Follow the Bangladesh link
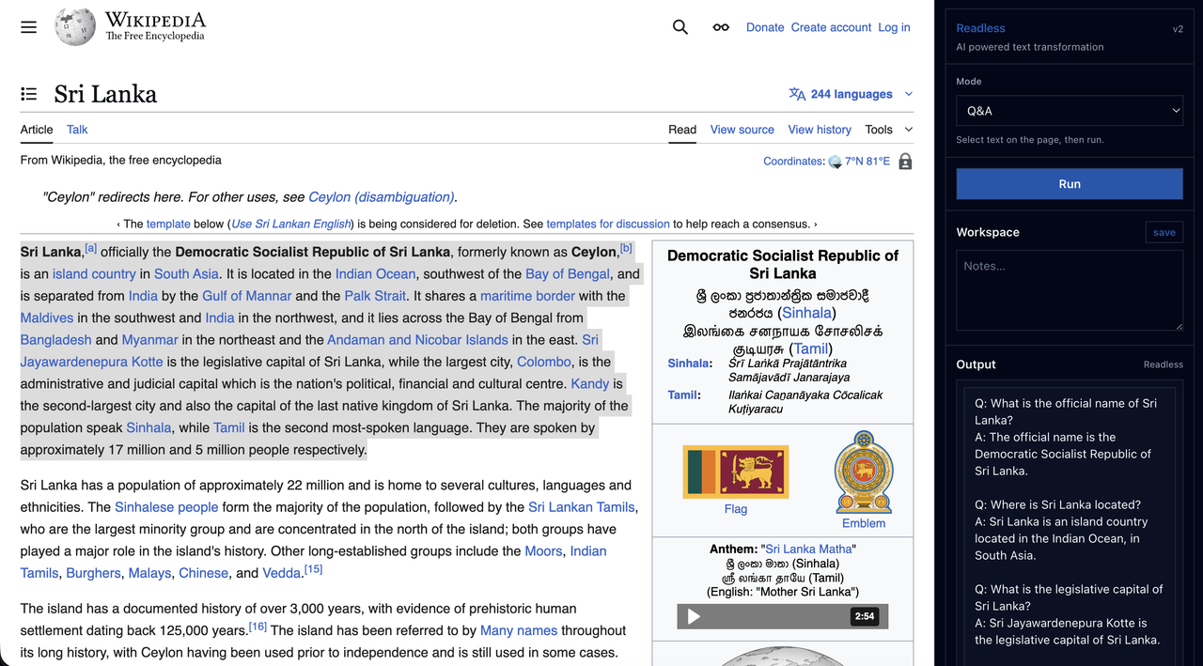The image size is (1203, 666). click(x=56, y=340)
